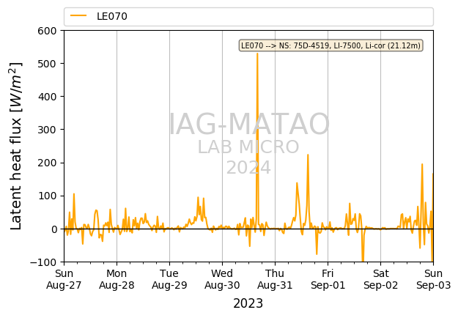Screen dimensions: 458x318
Task: Click the 2023 x-axis title
Action: click(248, 303)
